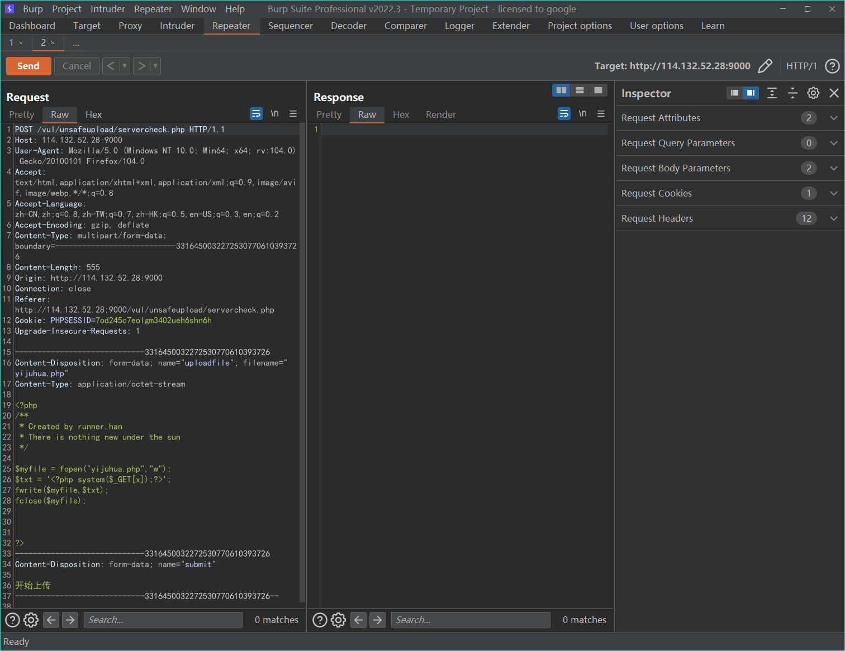The image size is (845, 651).
Task: Open Response panel hamburger menu
Action: (x=601, y=114)
